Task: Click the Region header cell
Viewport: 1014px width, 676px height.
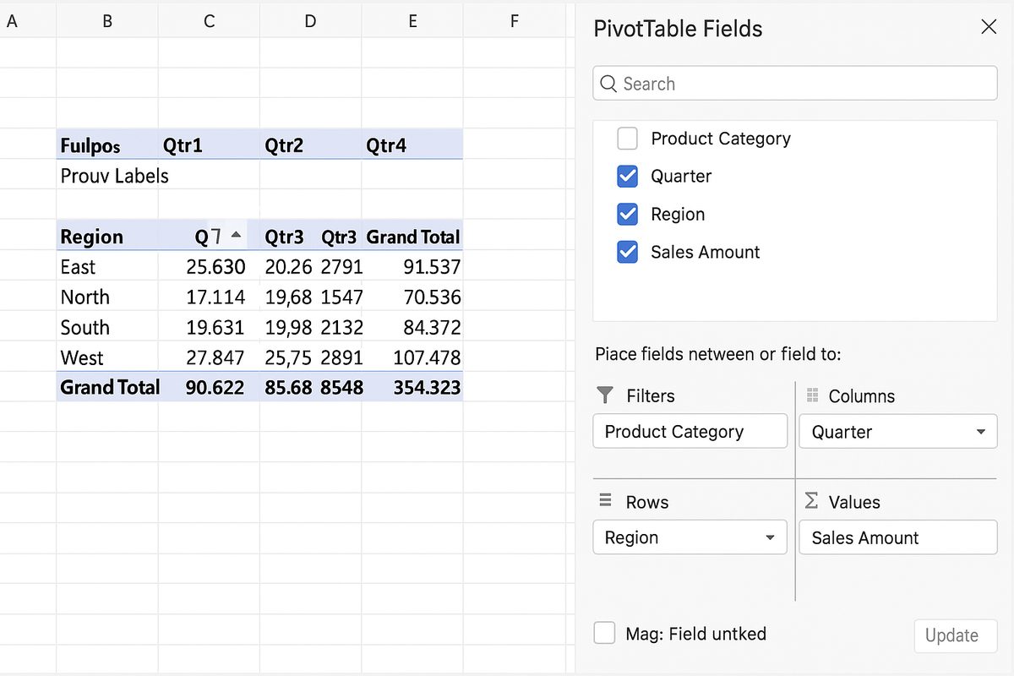Action: tap(107, 236)
